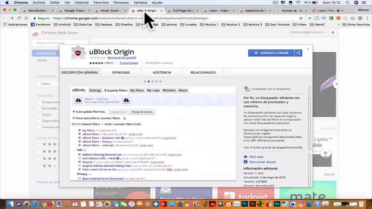The image size is (372, 209).
Task: Expand the hidden bookmarks overflow chevron
Action: (x=338, y=24)
